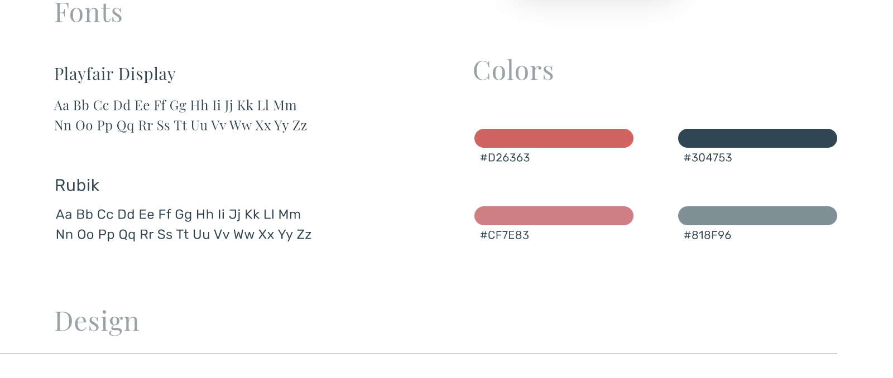Image resolution: width=893 pixels, height=378 pixels.
Task: Click Rubik sample row Nn to Zz
Action: click(x=183, y=235)
